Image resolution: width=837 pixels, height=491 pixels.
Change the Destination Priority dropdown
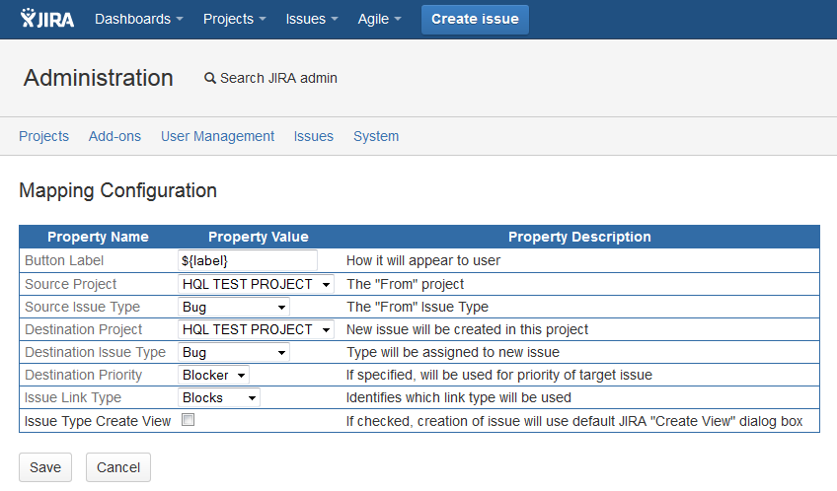pyautogui.click(x=213, y=375)
